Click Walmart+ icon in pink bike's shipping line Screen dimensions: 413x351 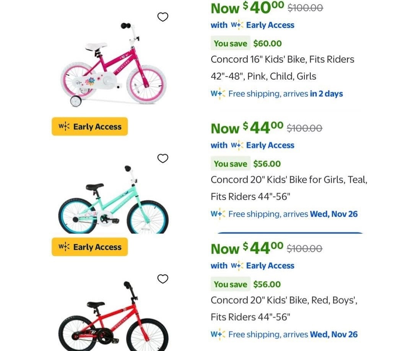tap(218, 94)
